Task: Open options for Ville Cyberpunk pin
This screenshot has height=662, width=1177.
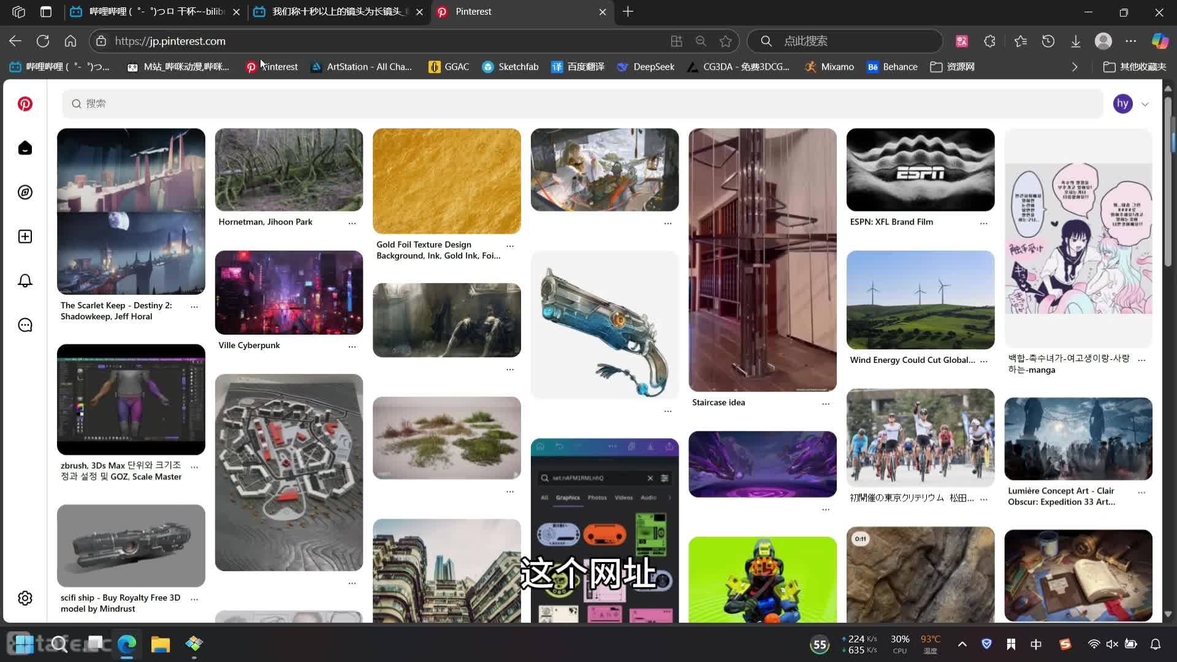Action: point(352,346)
